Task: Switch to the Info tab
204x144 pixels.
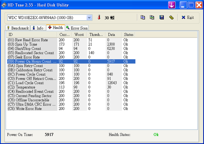Action: [x=38, y=28]
